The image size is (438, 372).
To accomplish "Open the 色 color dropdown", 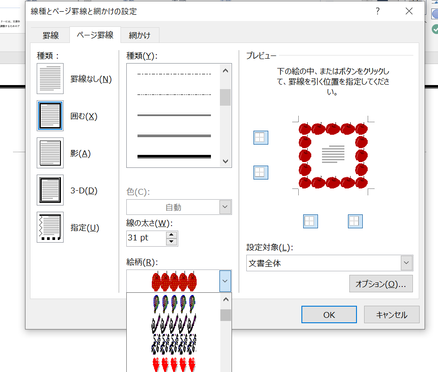I will tap(225, 207).
